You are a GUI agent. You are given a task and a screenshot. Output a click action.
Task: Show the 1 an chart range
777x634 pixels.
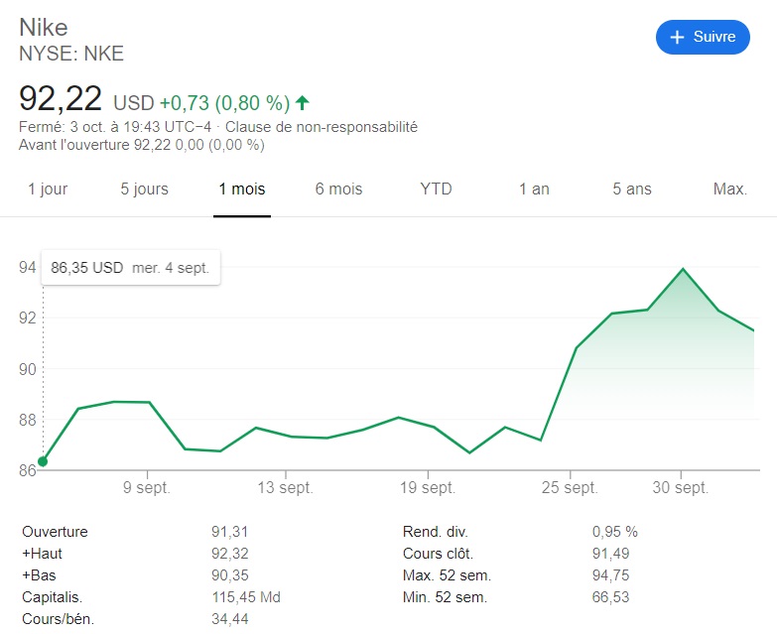tap(534, 189)
